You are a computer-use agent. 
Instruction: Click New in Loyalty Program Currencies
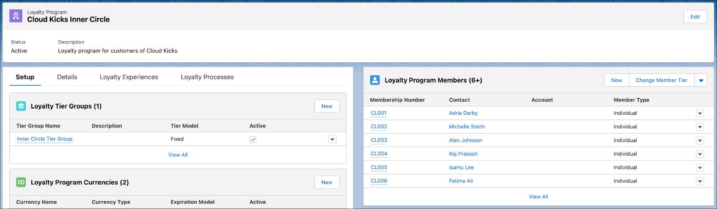[327, 182]
